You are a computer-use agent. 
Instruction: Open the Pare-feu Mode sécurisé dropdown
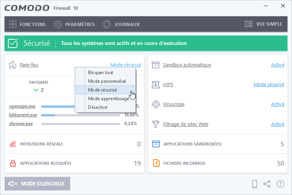126,65
